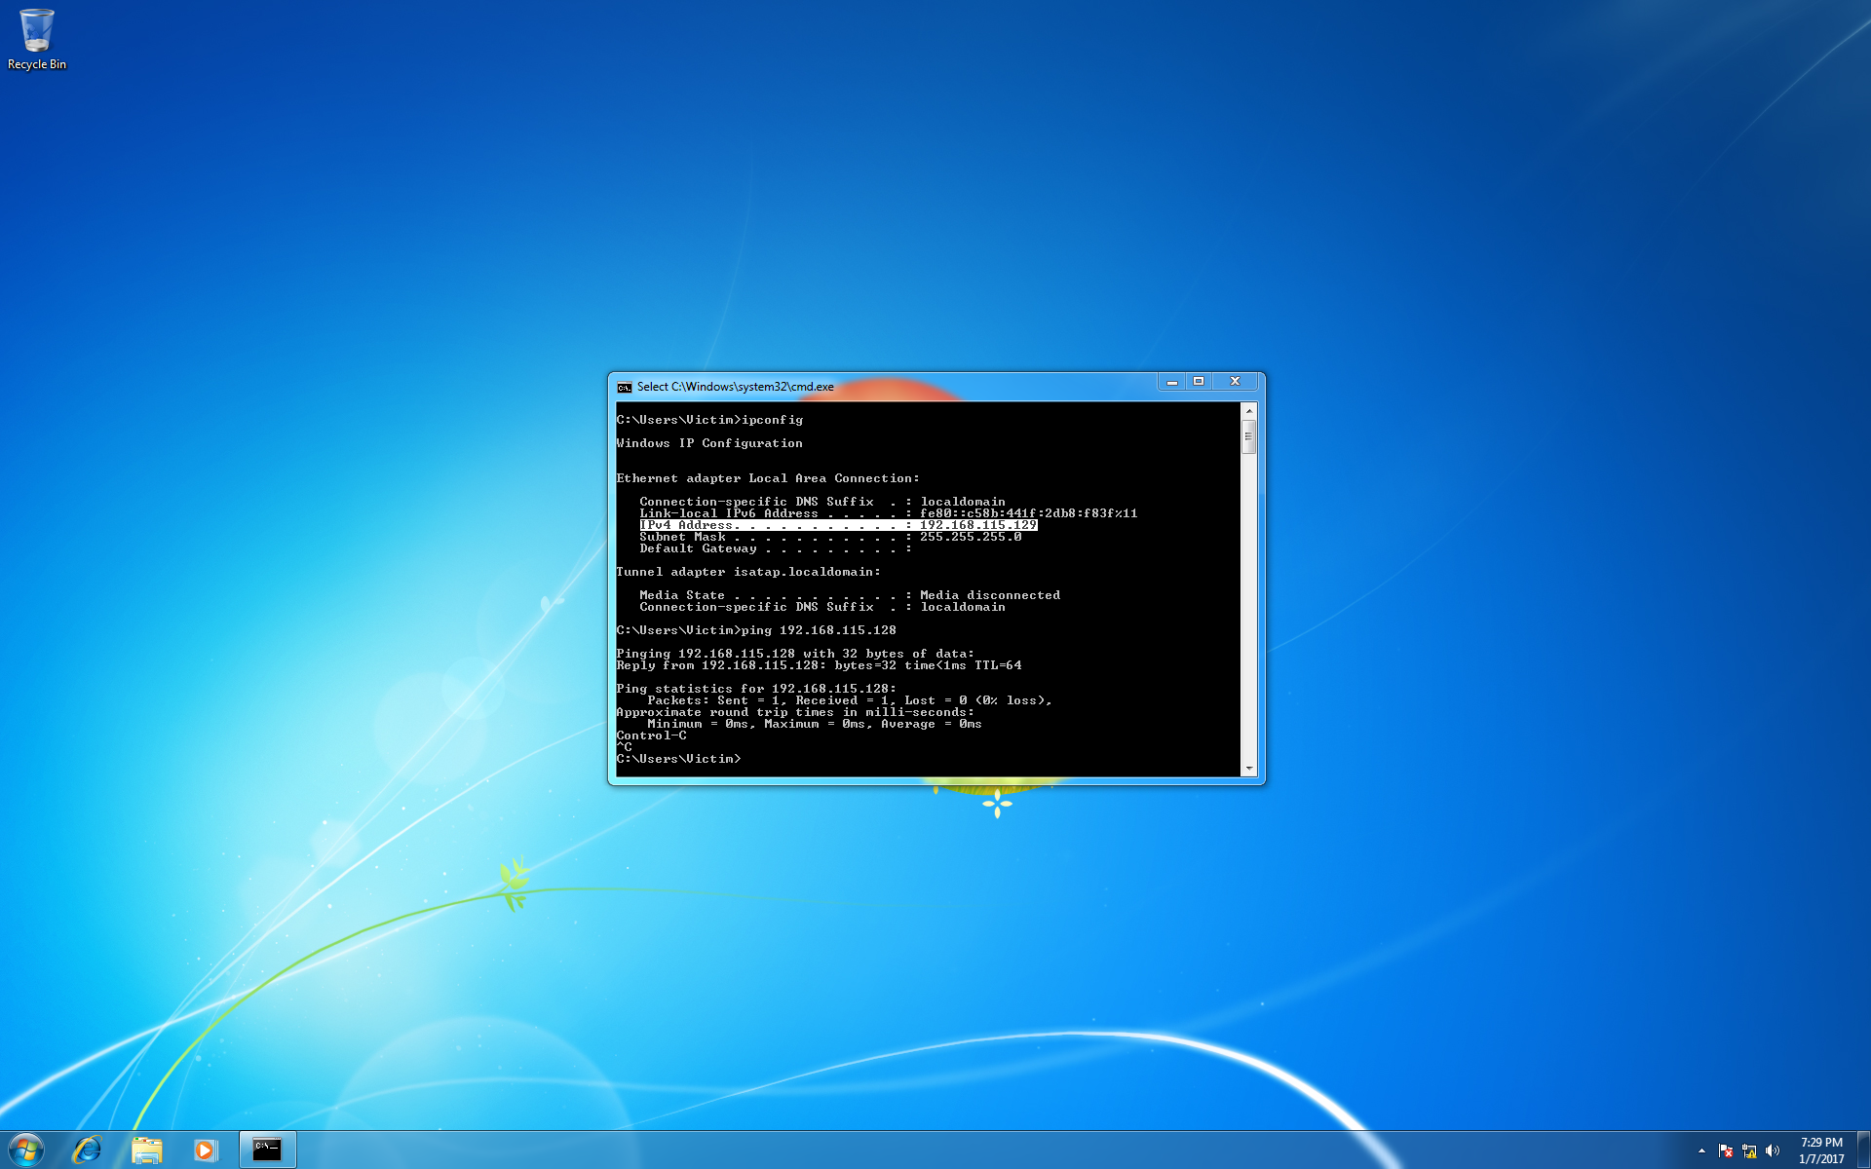Image resolution: width=1871 pixels, height=1169 pixels.
Task: Click the 'Default Gateway' line
Action: pyautogui.click(x=776, y=548)
